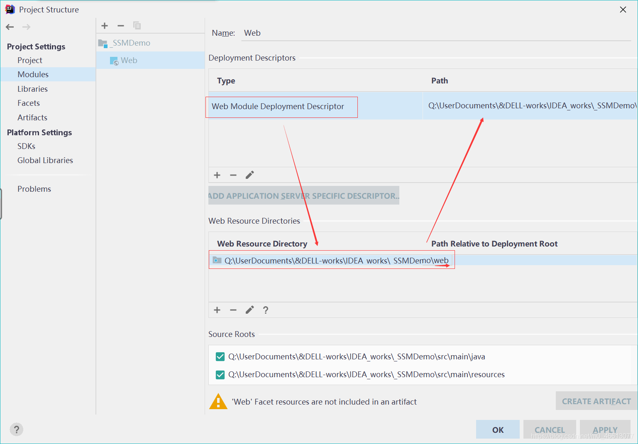Click the Web facet icon in module tree

coord(114,61)
